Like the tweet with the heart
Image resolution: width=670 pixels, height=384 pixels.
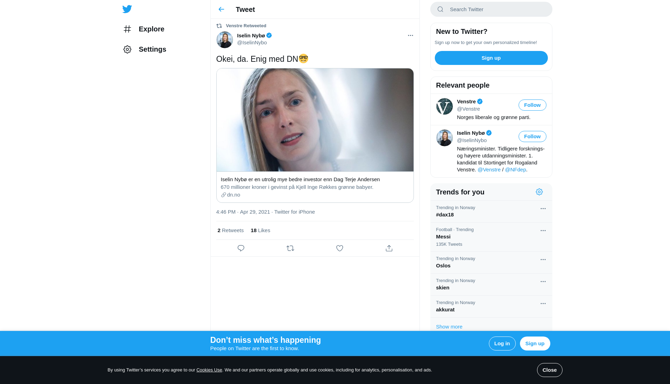click(x=340, y=248)
